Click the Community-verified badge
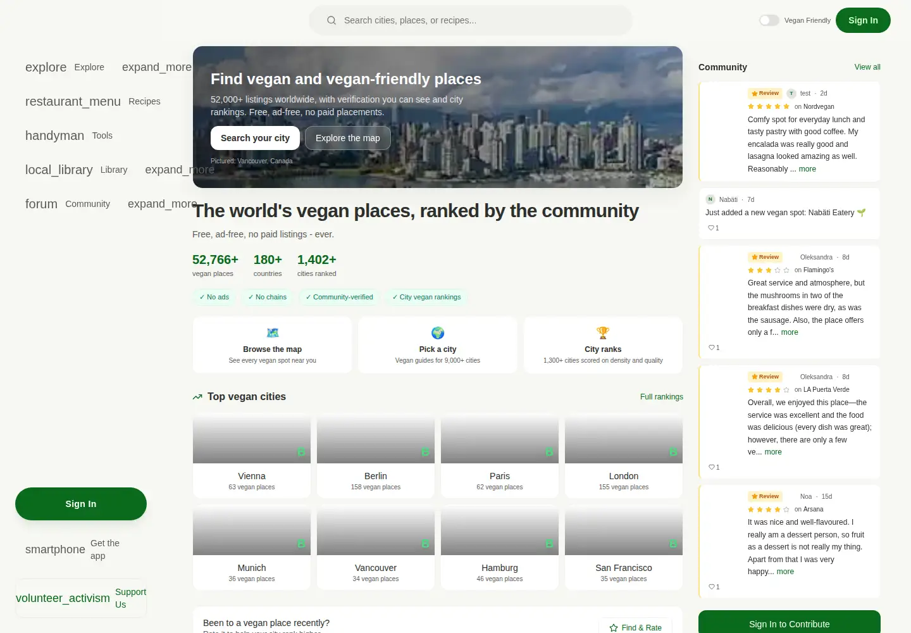The height and width of the screenshot is (633, 911). pos(340,297)
